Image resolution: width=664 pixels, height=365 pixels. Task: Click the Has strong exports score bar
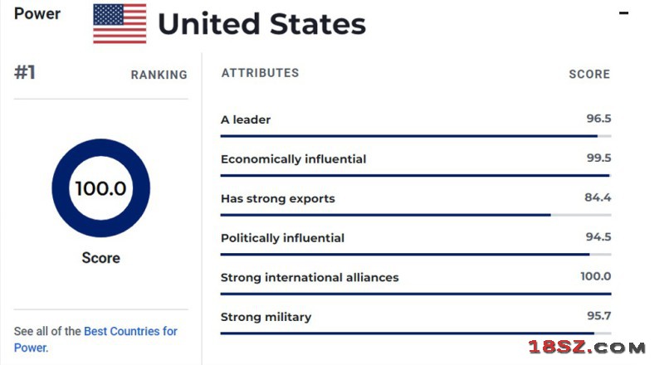(416, 215)
